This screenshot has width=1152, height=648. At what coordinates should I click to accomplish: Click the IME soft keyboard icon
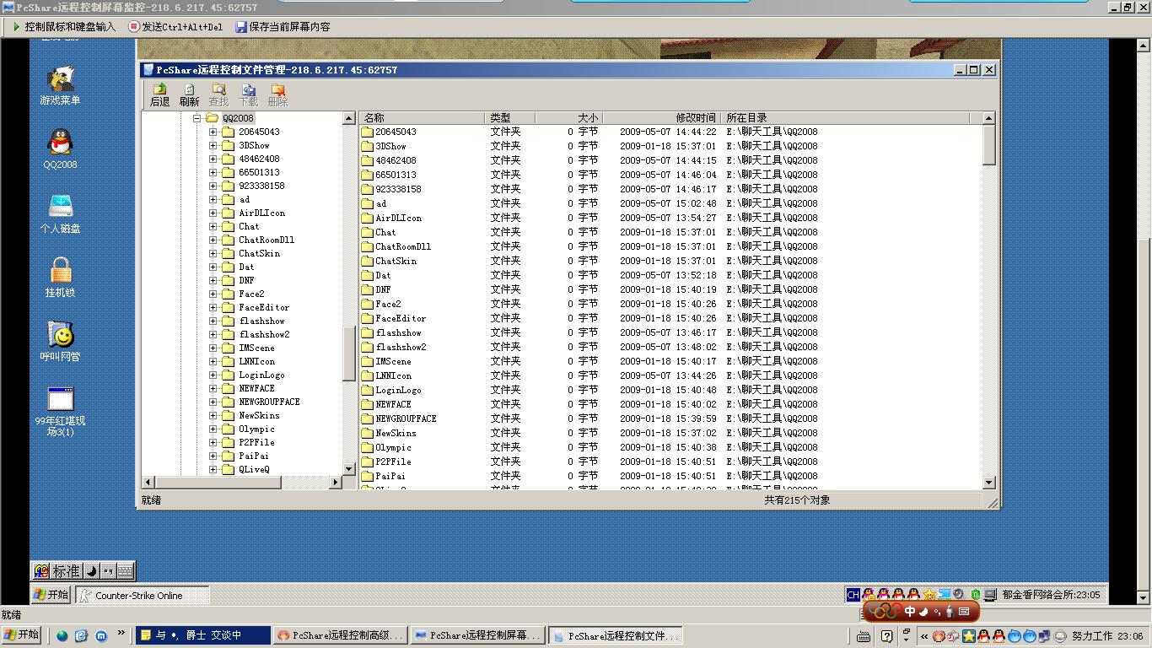[125, 571]
